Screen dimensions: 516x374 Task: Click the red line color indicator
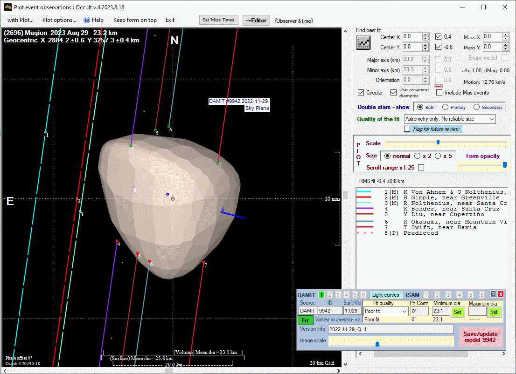point(438,86)
